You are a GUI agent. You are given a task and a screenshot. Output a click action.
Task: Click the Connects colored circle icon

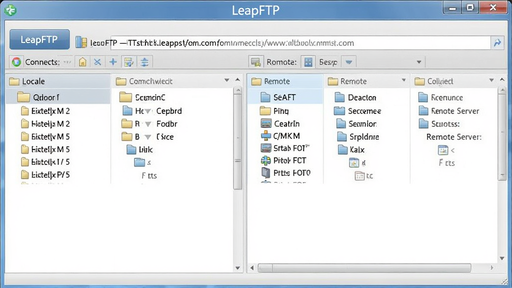[x=16, y=61]
